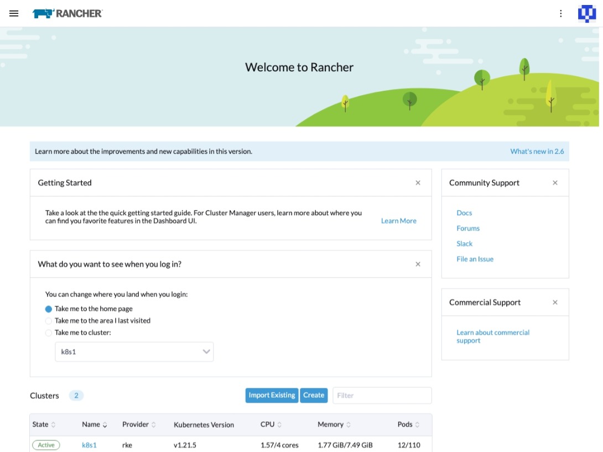Close the Getting Started panel
The width and height of the screenshot is (603, 452).
[418, 183]
